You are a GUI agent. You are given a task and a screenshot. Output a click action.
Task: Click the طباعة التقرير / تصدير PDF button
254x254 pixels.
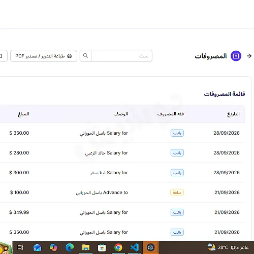pos(44,56)
